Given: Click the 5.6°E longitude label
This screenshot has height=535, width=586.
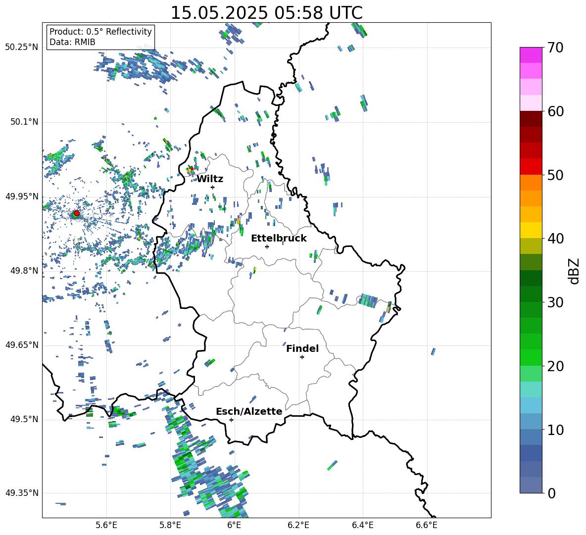Looking at the screenshot, I should [x=106, y=525].
